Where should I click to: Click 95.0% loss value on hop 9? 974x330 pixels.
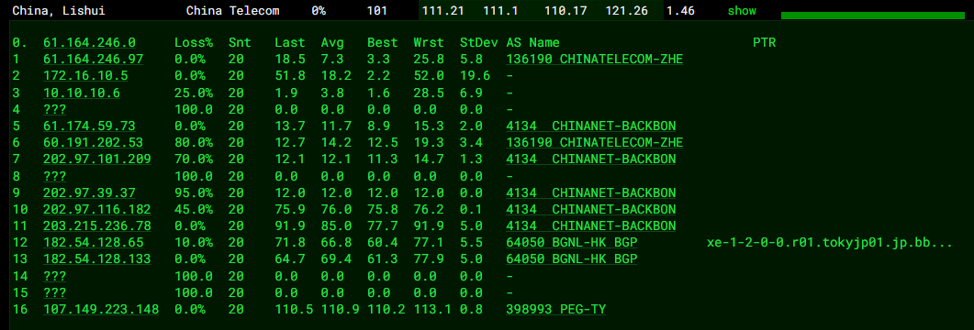click(193, 192)
